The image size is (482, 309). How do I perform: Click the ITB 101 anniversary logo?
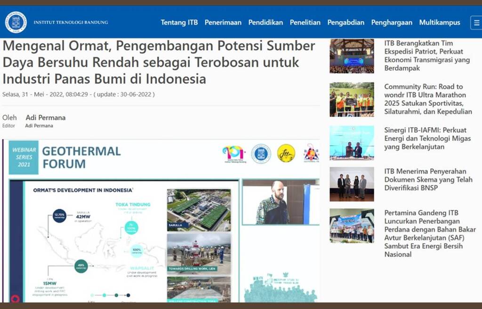(234, 154)
